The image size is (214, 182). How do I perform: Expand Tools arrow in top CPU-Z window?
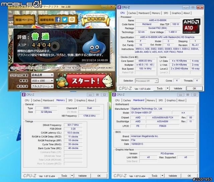pos(168,88)
